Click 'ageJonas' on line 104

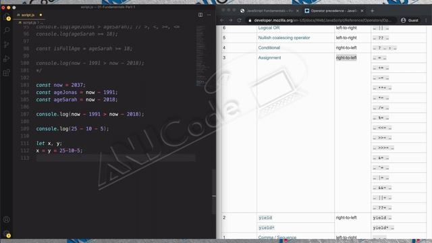(65, 92)
